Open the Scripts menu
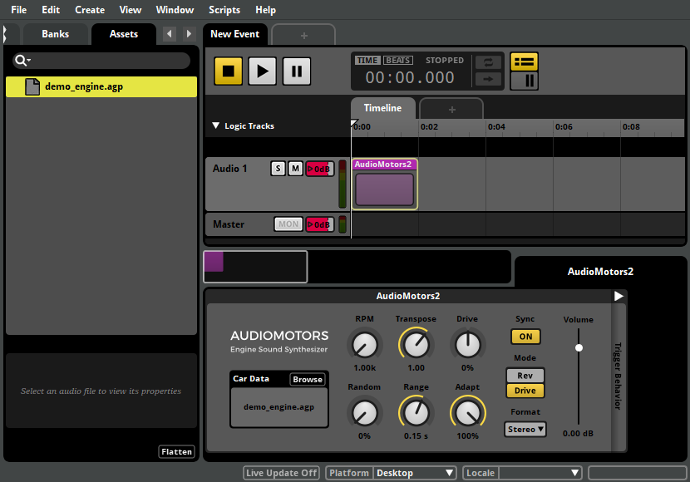 click(224, 10)
